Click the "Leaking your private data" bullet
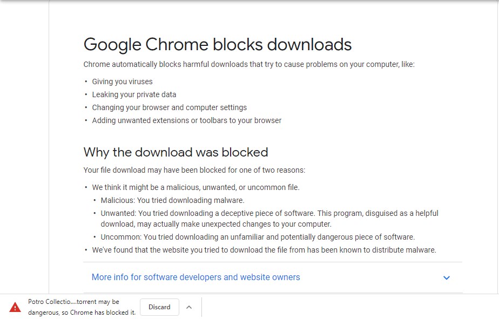 pos(133,94)
